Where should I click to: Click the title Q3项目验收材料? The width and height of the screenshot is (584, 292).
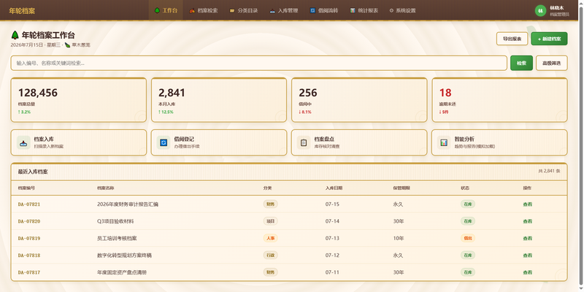(x=115, y=221)
